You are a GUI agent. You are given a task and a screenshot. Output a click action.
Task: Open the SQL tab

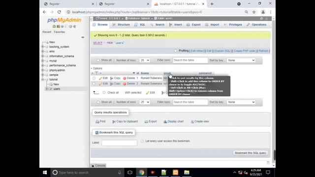tap(140, 25)
